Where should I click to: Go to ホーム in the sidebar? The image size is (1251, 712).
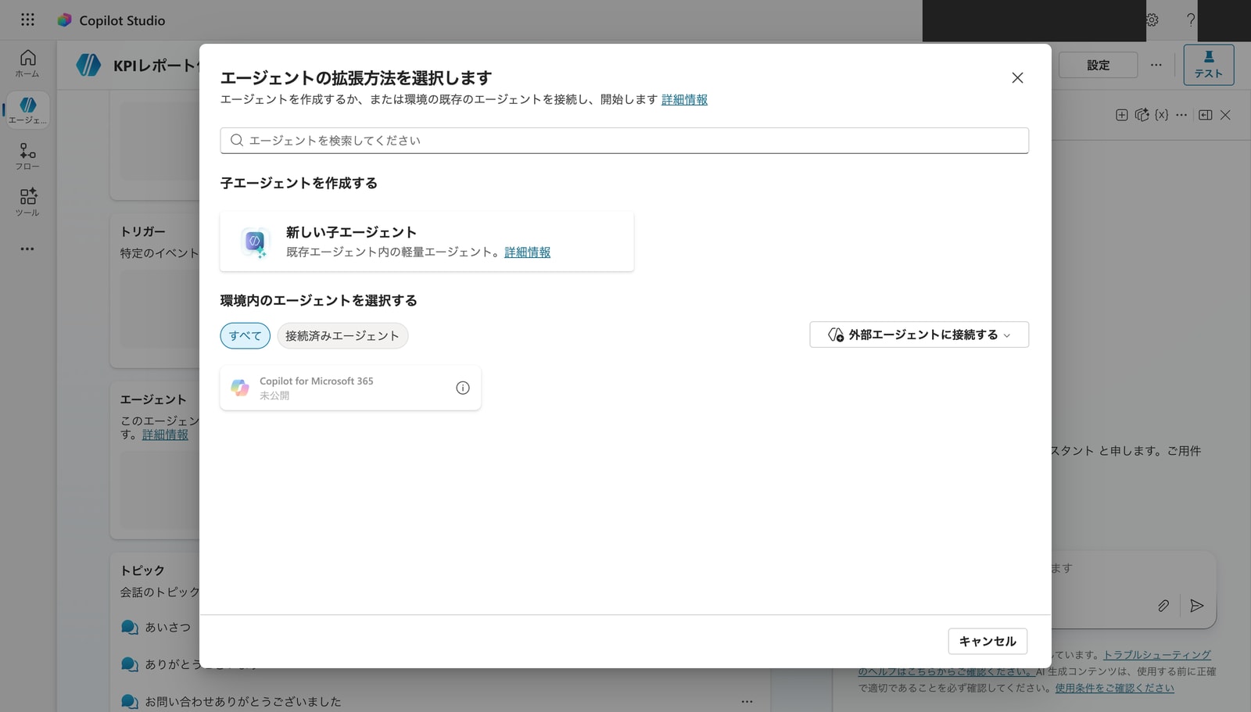[x=27, y=63]
